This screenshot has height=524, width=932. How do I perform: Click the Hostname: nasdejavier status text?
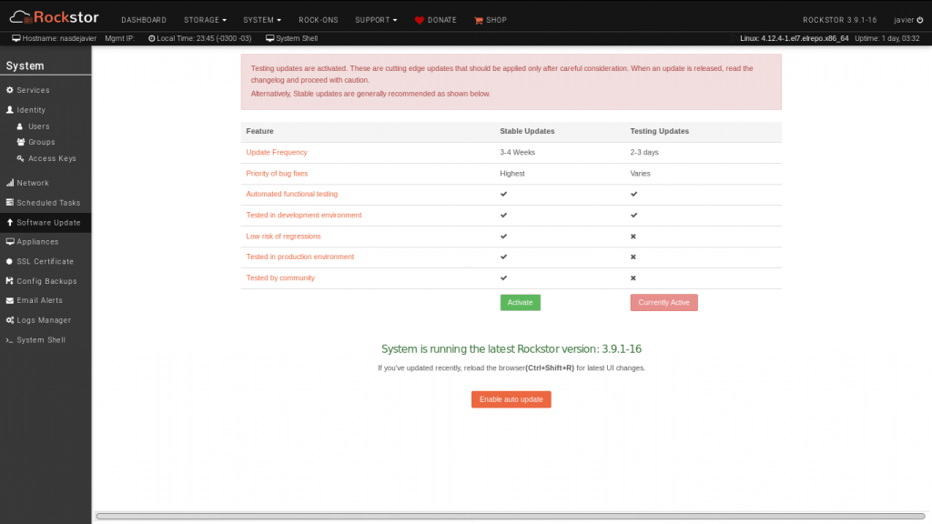tap(59, 38)
